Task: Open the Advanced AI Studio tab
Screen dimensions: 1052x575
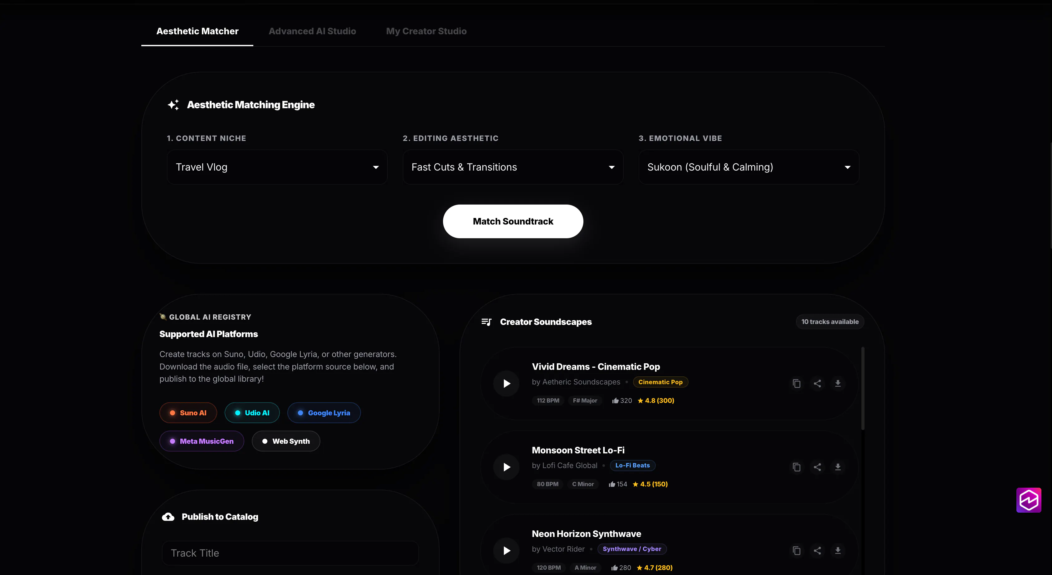Action: [312, 31]
